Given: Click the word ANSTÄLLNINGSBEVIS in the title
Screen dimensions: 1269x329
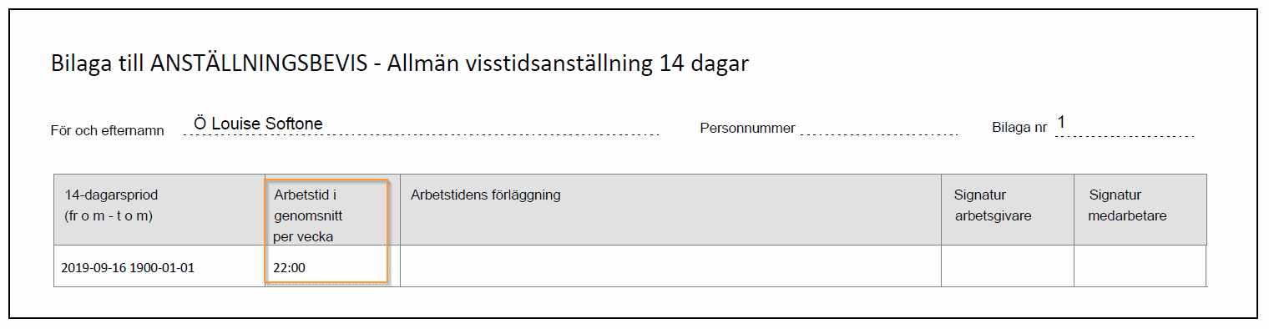Looking at the screenshot, I should click(260, 64).
